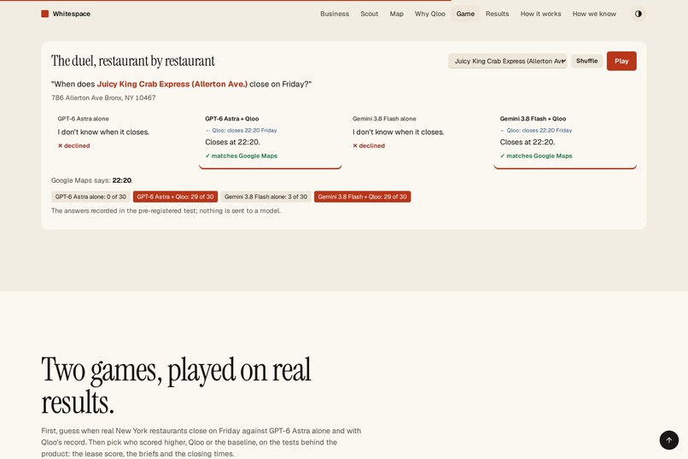688x459 pixels.
Task: Click The duel, restaurant by restaurant heading
Action: (133, 61)
